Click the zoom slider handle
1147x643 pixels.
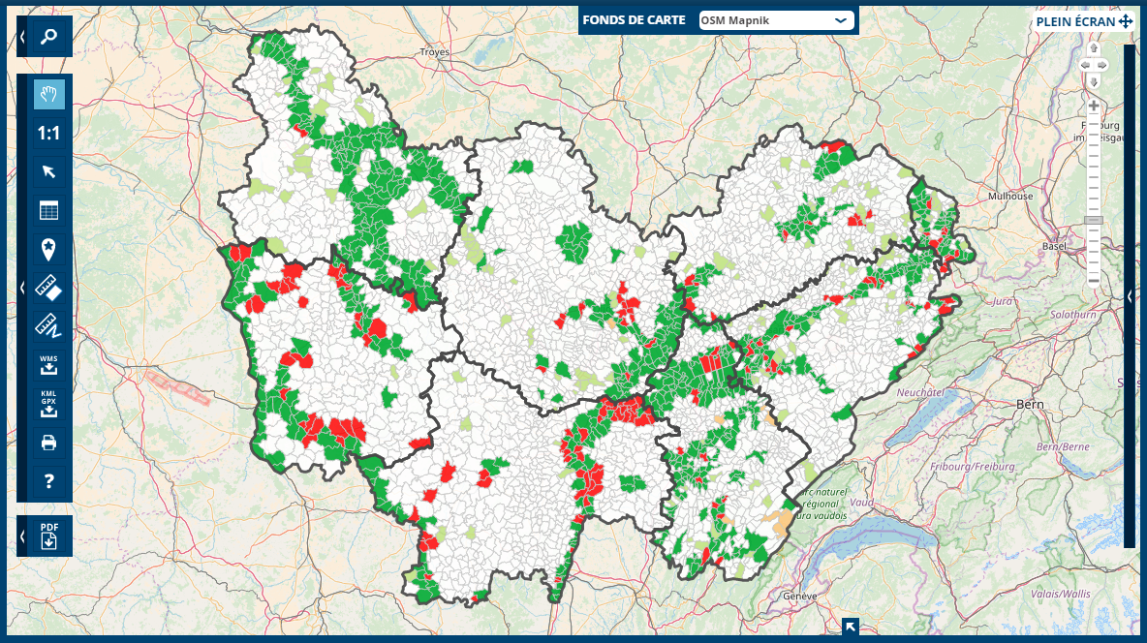[1094, 221]
